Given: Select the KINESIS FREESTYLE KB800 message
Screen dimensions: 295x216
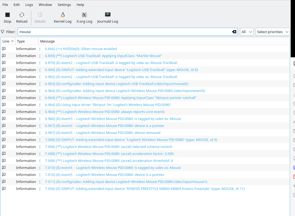Looking at the screenshot, I should click(142, 189).
